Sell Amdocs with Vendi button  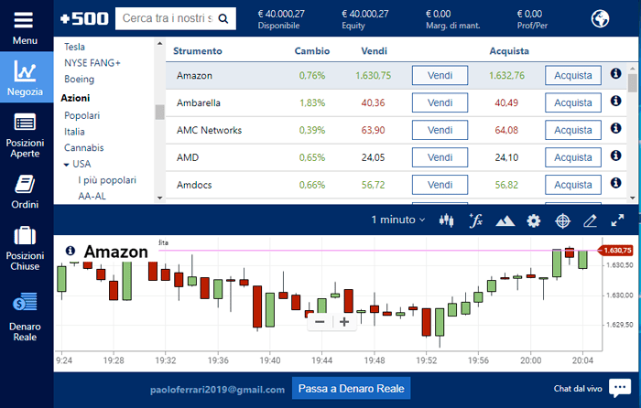coord(440,185)
